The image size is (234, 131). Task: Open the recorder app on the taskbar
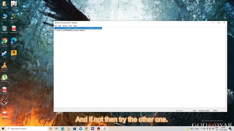[x=98, y=128]
